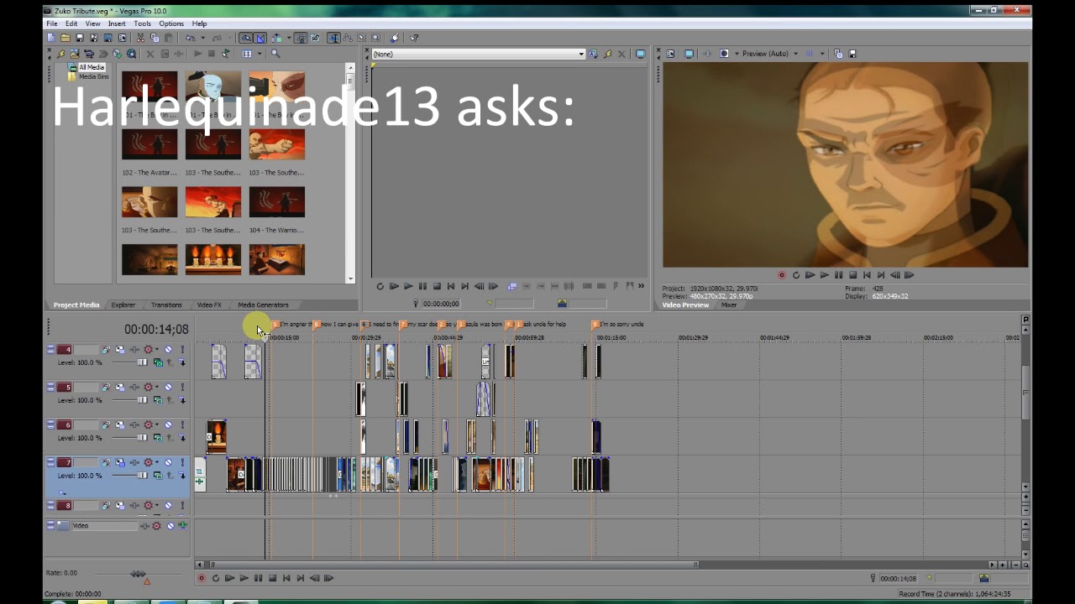Click the magnifier search icon in Project Media
This screenshot has height=604, width=1075.
[274, 54]
